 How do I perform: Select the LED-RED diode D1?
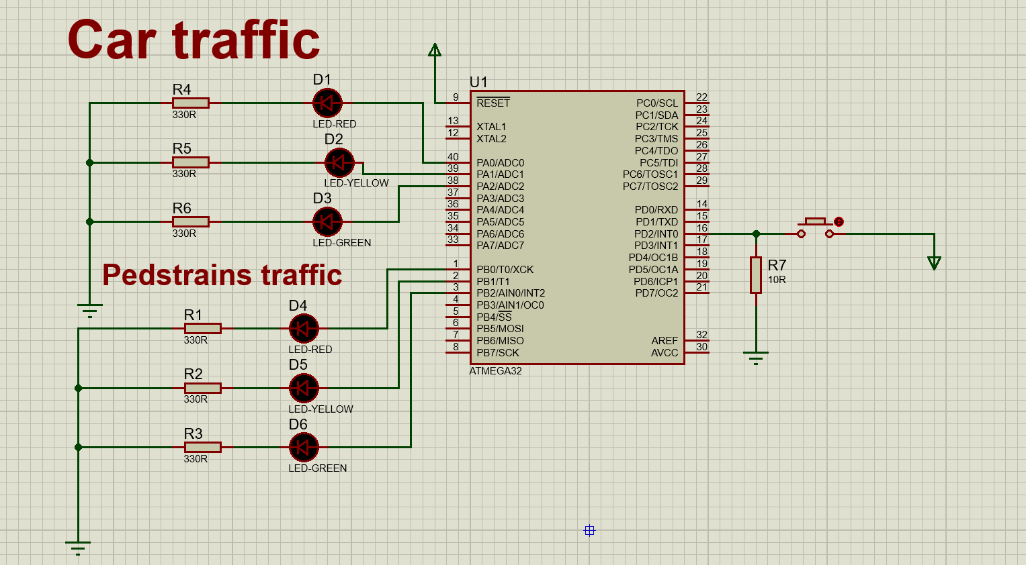327,103
